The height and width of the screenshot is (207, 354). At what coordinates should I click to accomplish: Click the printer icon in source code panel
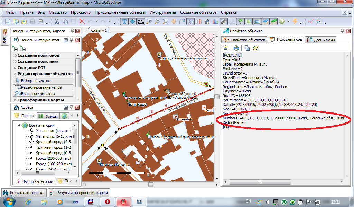click(236, 48)
